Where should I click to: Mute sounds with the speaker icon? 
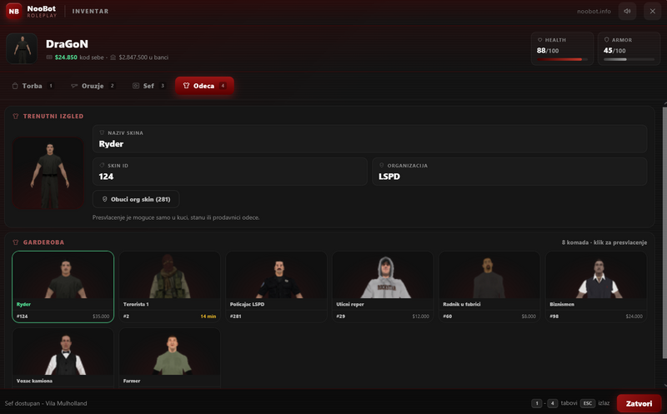628,11
